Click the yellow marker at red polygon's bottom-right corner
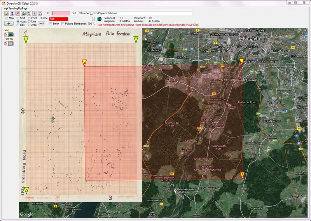 (242, 176)
